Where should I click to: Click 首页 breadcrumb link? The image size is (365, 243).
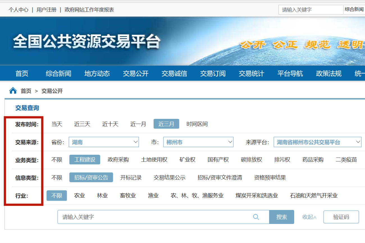[26, 91]
